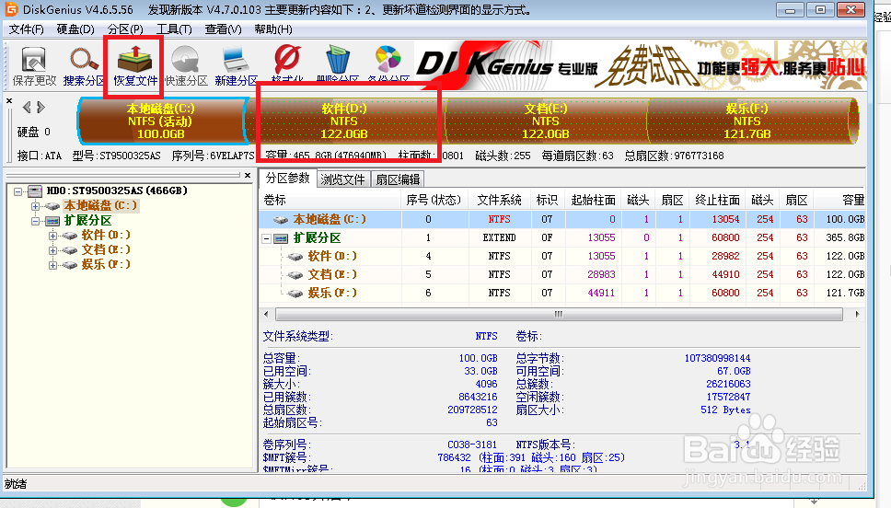This screenshot has width=891, height=508.
Task: Click the drive icon beside 娱乐(F:) in tree
Action: (70, 265)
